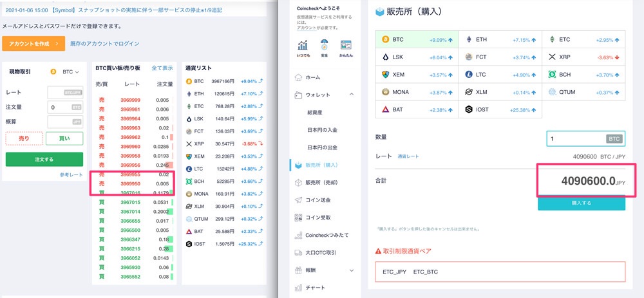
Task: Click the MONA icon in 通貨リスト
Action: (x=189, y=194)
